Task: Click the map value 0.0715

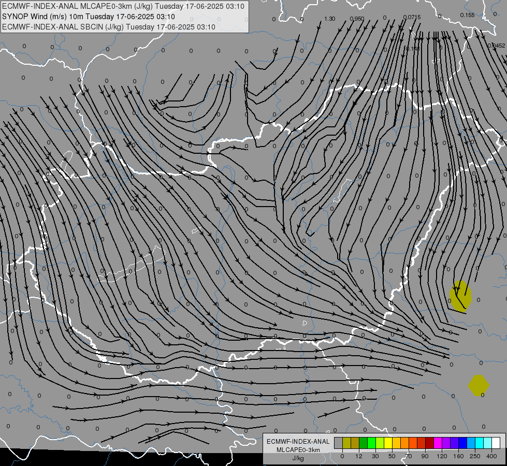Action: 412,17
